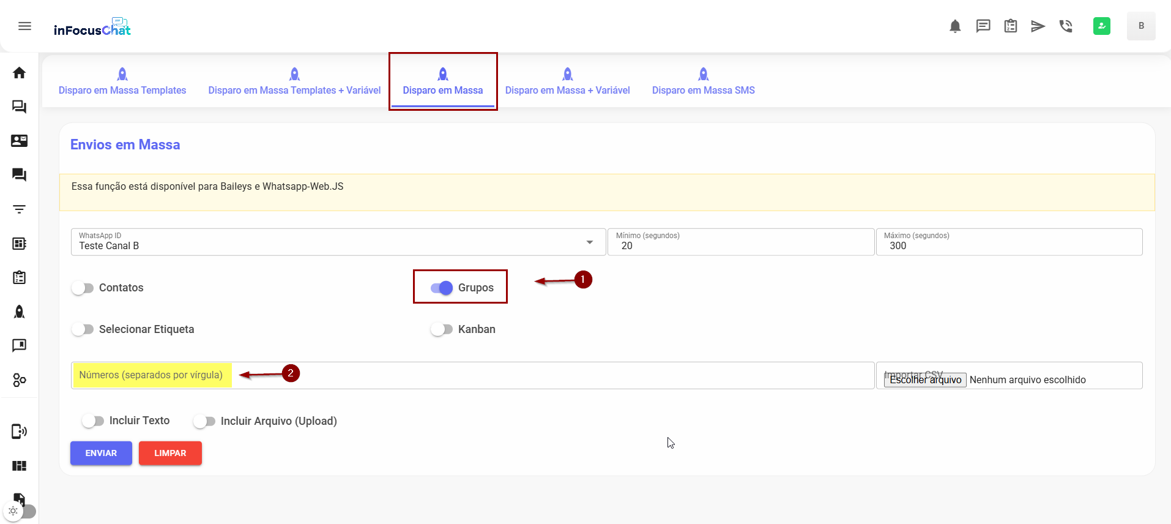1171x524 pixels.
Task: Toggle Incluir Texto switch
Action: pos(93,421)
